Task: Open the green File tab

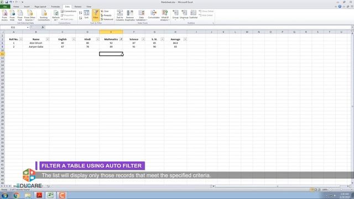Action: click(x=5, y=7)
